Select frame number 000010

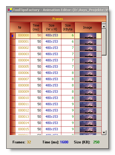(x=23, y=98)
